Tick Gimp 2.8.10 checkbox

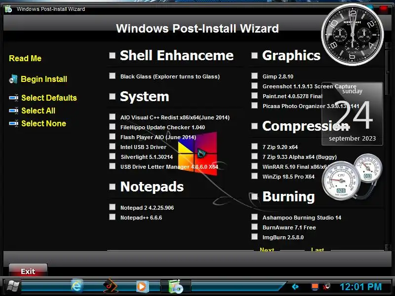254,76
